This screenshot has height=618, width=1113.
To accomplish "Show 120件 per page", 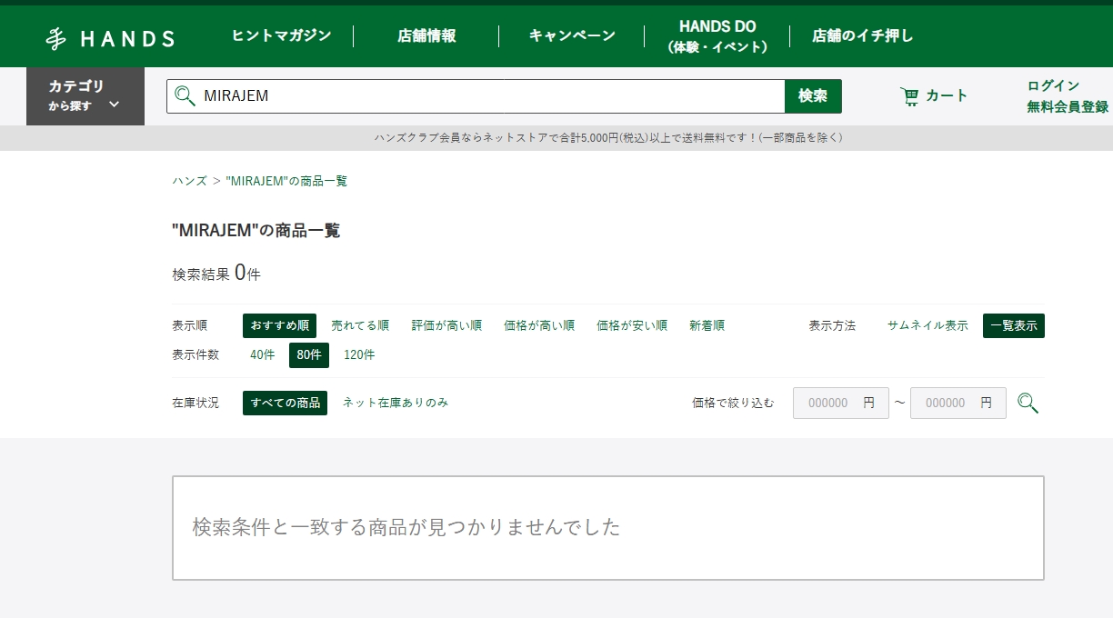I will [359, 354].
